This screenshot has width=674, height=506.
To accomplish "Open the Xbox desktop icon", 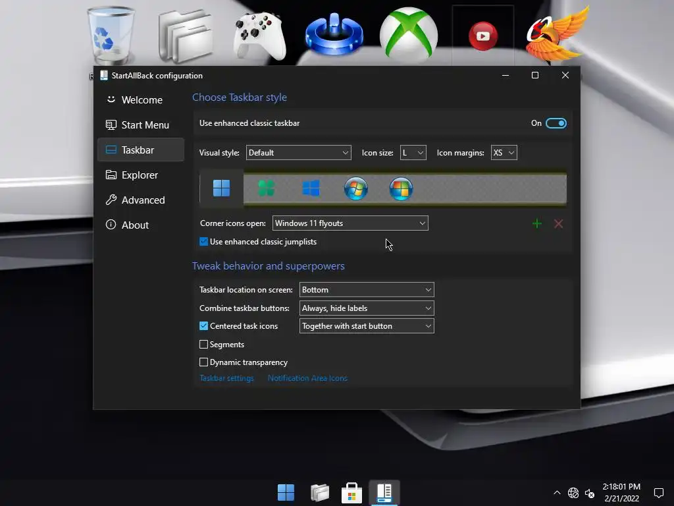I will [x=409, y=34].
